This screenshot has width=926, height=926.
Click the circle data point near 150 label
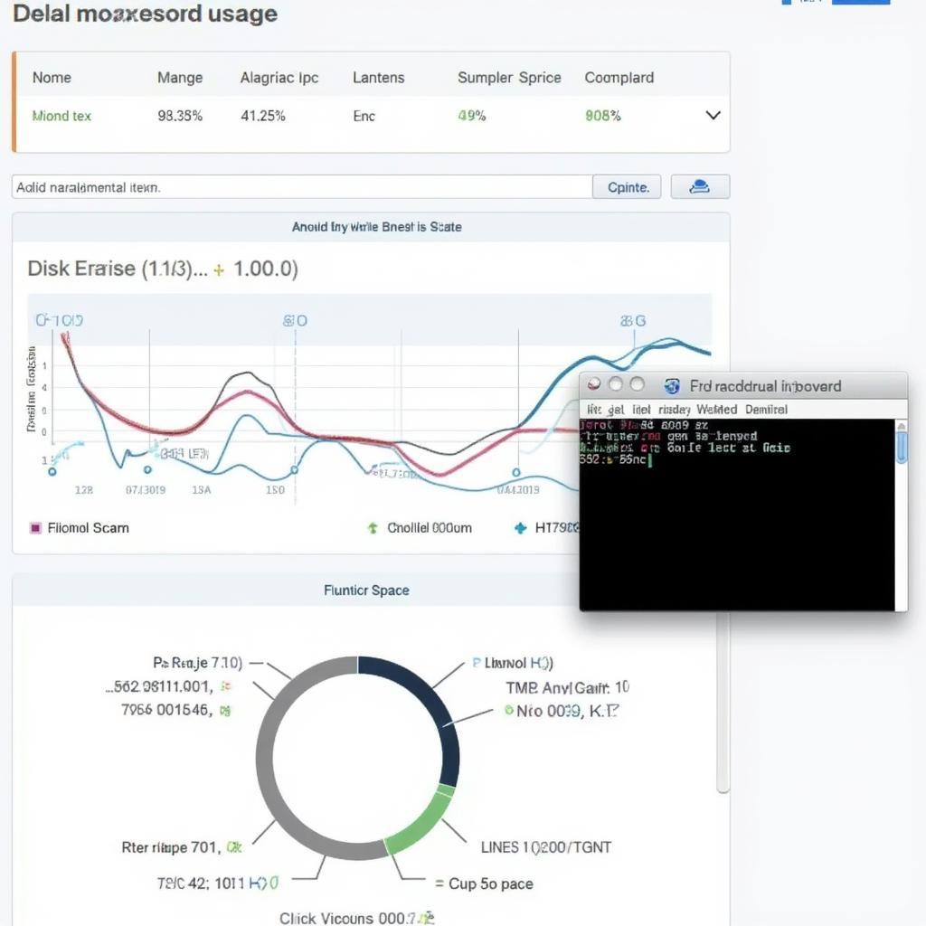coord(294,470)
